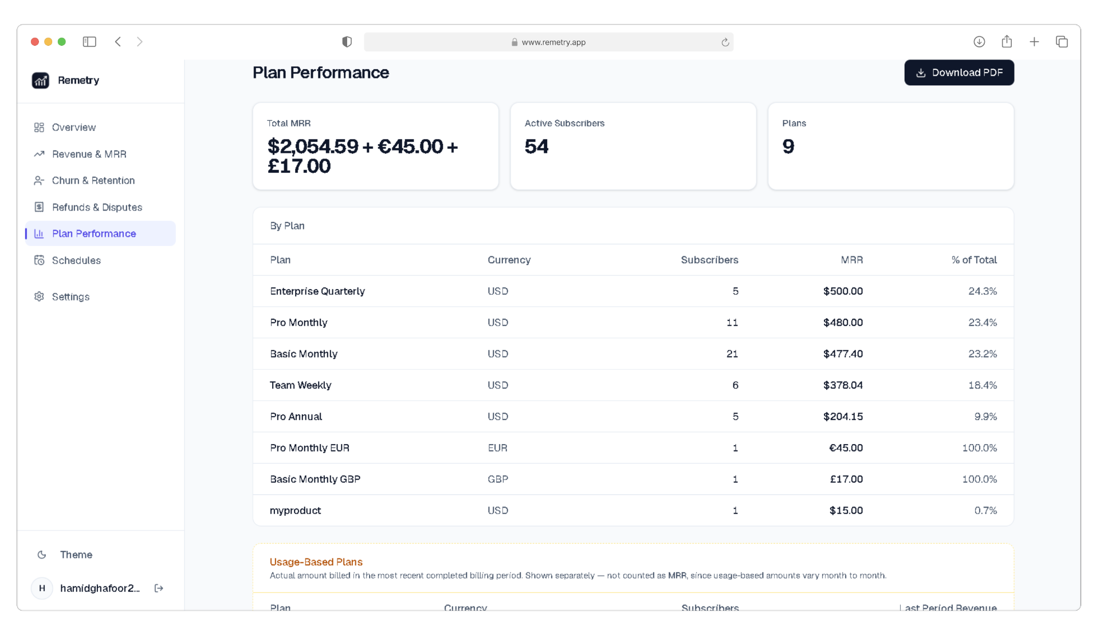Click the Pro Annual plan name
Viewport: 1100px width, 618px height.
coord(296,417)
